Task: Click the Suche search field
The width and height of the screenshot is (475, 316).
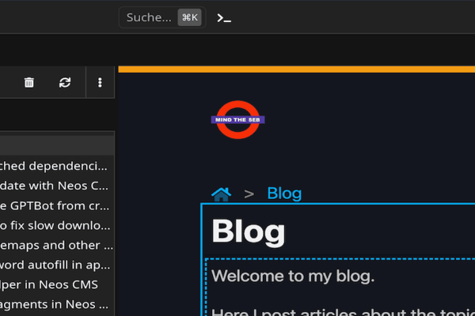Action: pyautogui.click(x=162, y=17)
